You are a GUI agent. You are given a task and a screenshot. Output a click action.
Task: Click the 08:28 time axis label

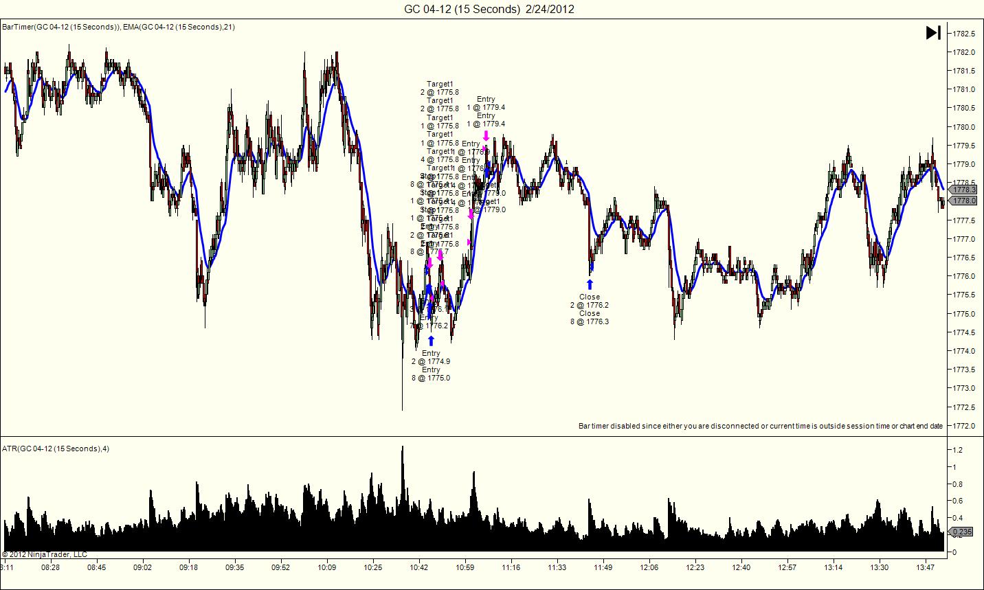pos(51,568)
